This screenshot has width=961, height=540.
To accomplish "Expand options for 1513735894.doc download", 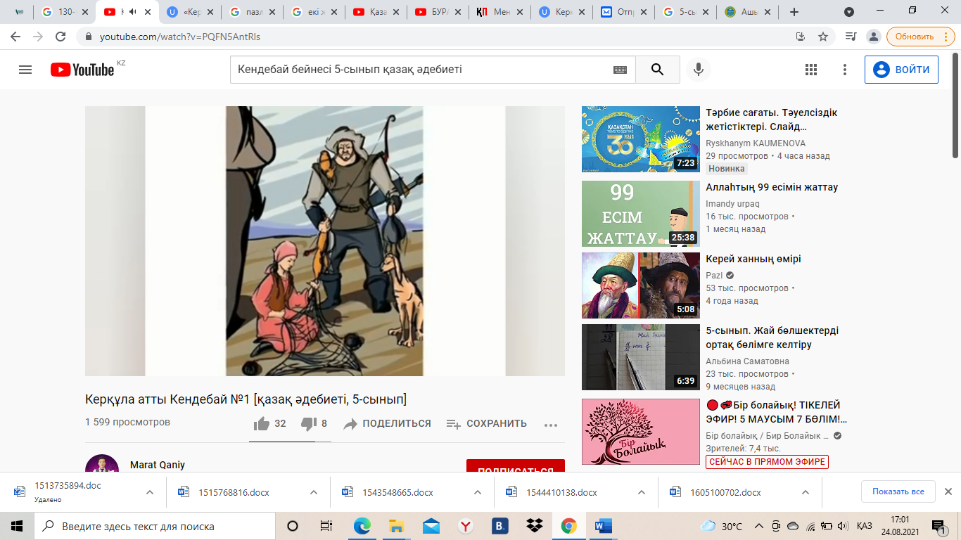I will click(150, 492).
